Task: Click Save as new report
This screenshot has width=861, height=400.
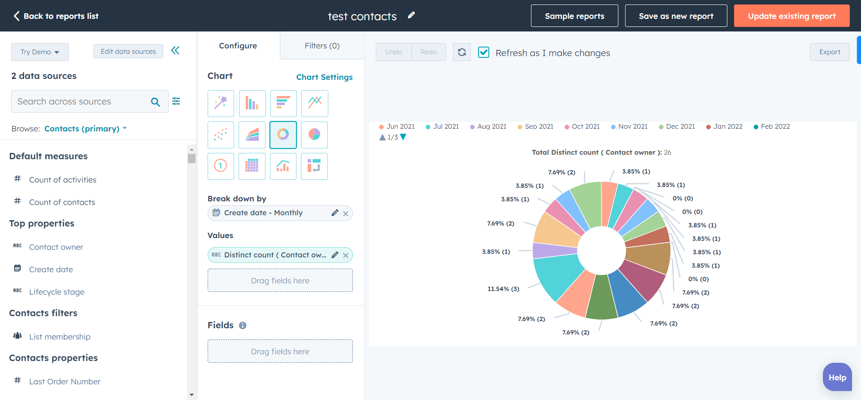Action: (676, 16)
